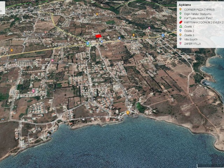Select the red land parcel polygon on the map
Screen dimensions: 224x168
click(x=98, y=36)
